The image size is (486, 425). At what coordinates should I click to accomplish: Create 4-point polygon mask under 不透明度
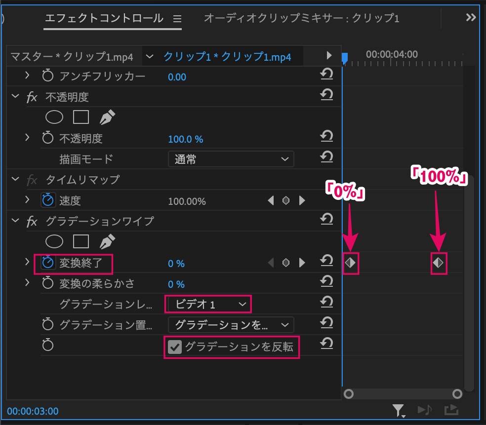(81, 117)
